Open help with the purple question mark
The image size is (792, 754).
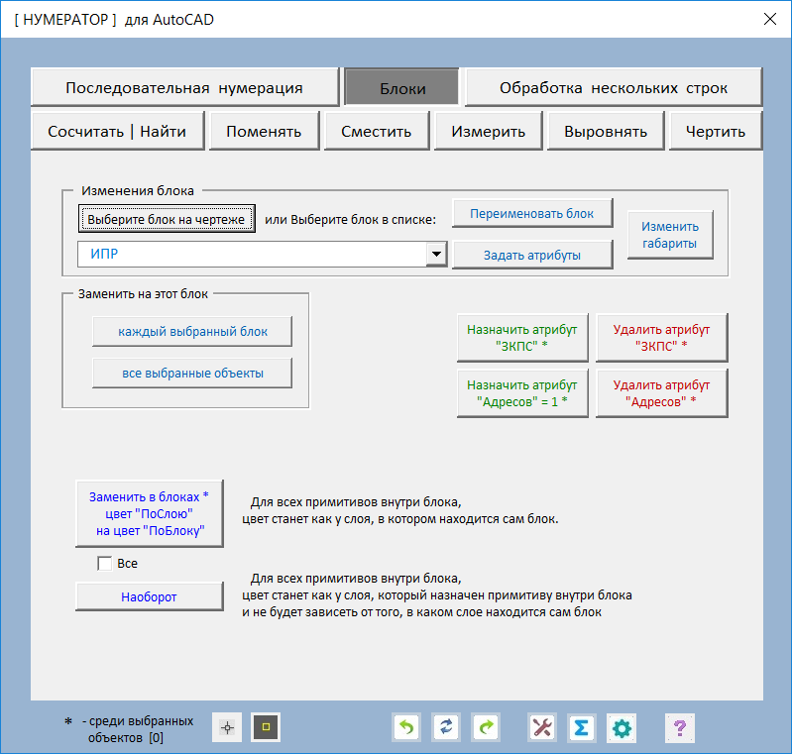(x=680, y=727)
